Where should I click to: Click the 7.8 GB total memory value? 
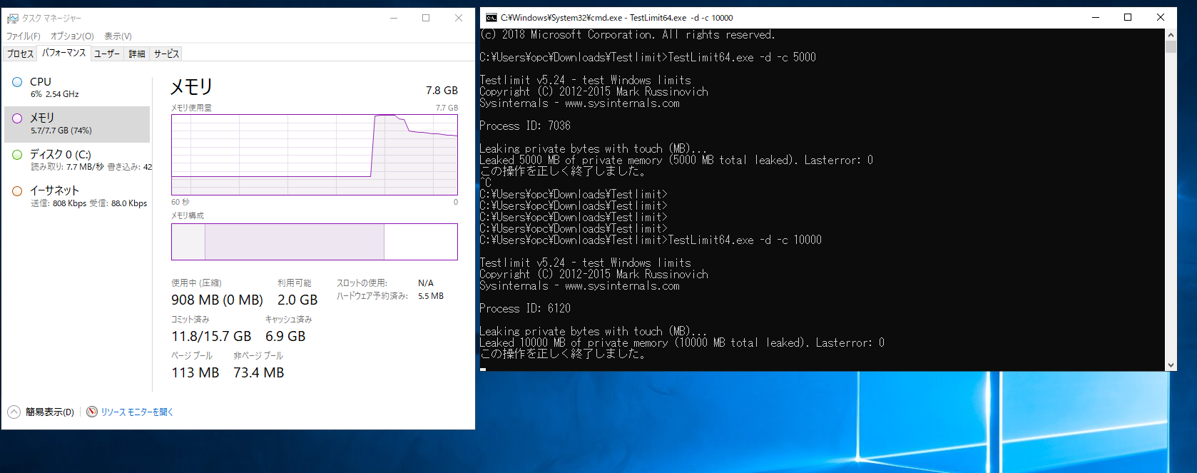(x=442, y=91)
